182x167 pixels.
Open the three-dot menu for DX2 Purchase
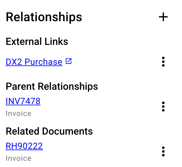[163, 62]
